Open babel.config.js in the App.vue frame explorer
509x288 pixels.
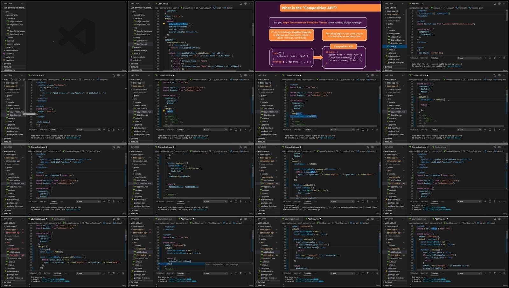pos(394,56)
